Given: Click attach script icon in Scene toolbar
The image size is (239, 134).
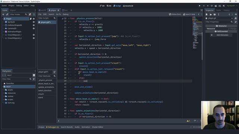Looking at the screenshot, I should (30, 14).
